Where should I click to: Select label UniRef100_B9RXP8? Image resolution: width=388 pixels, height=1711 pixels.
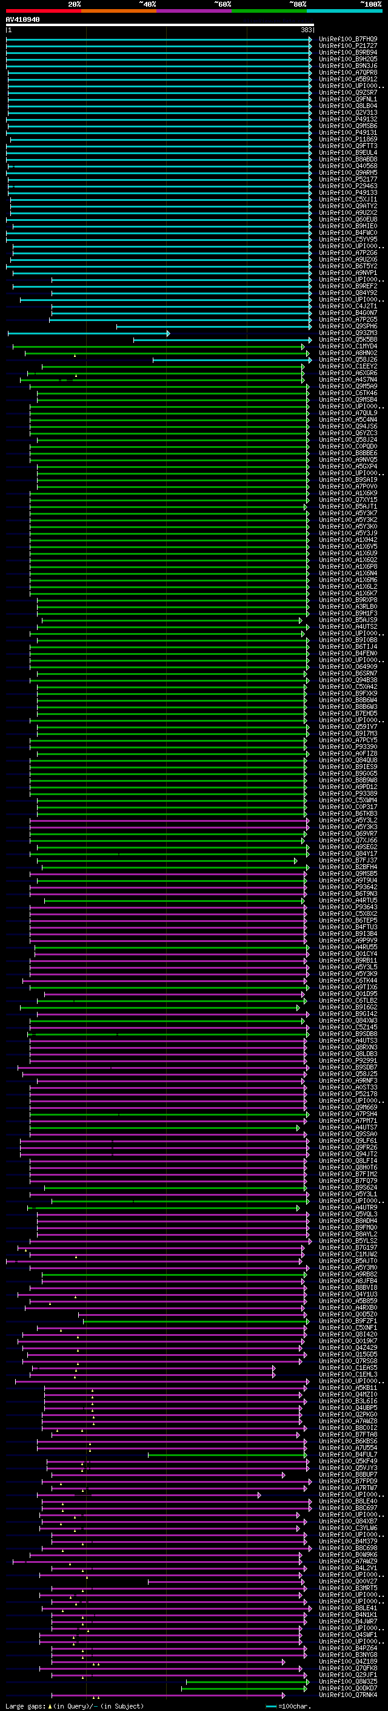click(347, 600)
